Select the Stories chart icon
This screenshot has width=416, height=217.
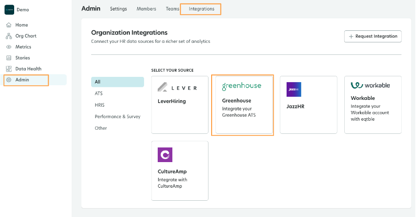click(9, 58)
